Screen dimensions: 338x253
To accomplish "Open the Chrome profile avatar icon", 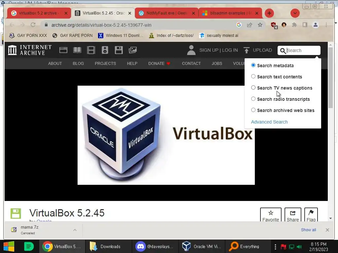I will tap(315, 25).
